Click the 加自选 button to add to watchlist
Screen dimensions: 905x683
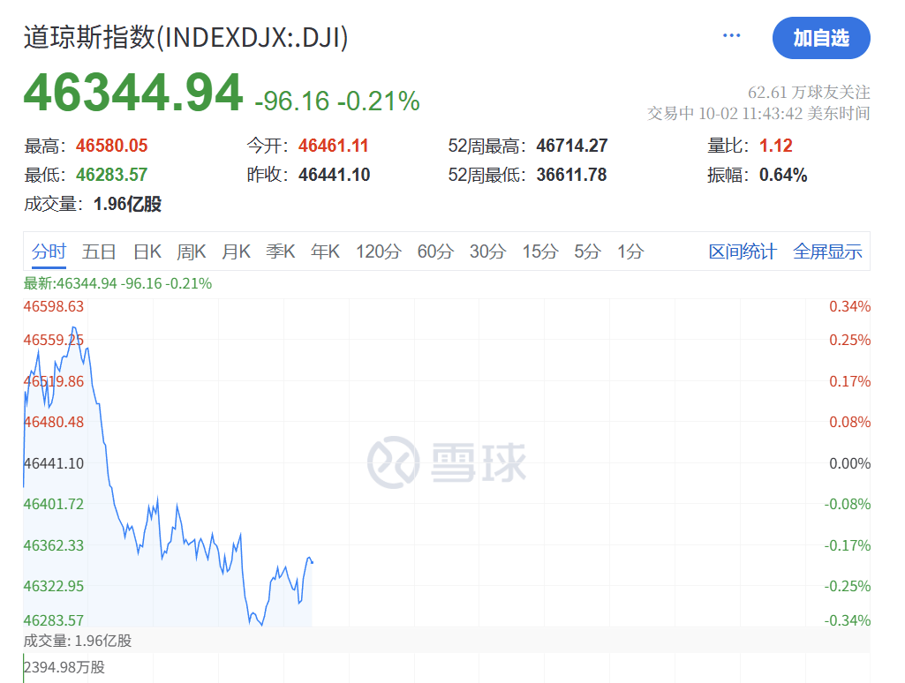pyautogui.click(x=821, y=38)
